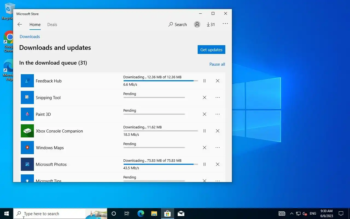Click the Microsoft Store taskbar icon
Screen dimensions: 350x219
pos(167,214)
